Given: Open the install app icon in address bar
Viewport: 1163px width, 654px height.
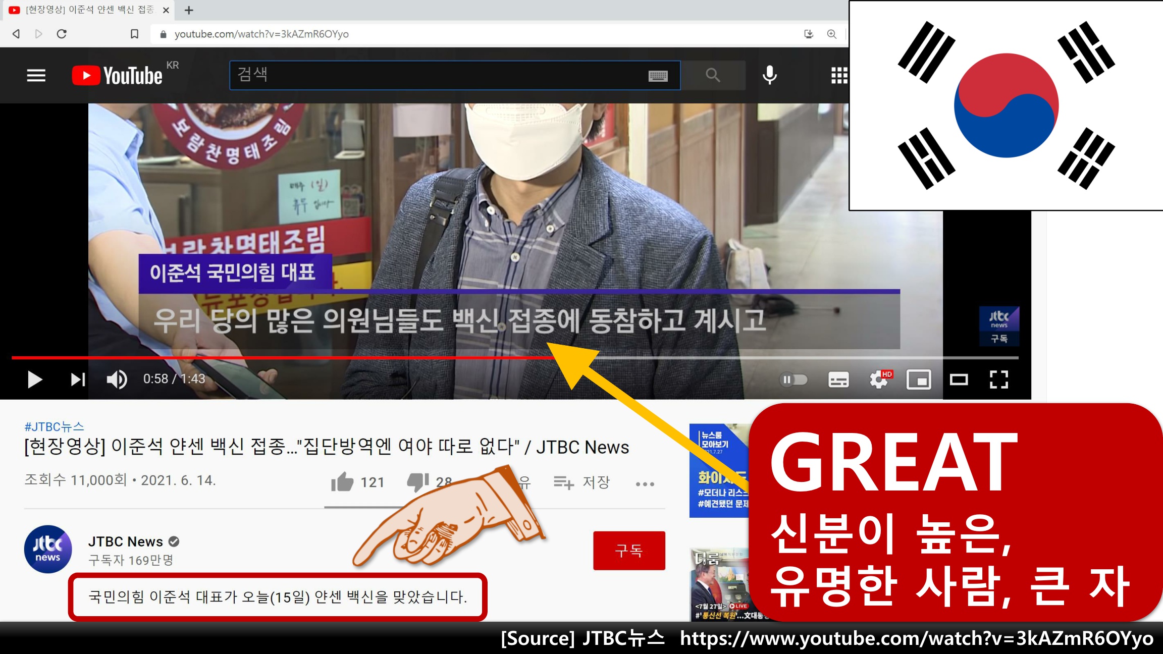Looking at the screenshot, I should click(809, 34).
